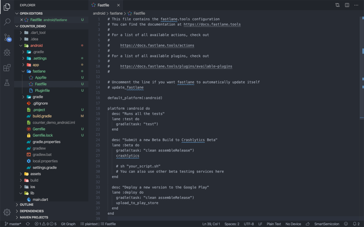Collapse the COUNTER_DEMO section
This screenshot has height=227, width=364.
coord(51,26)
